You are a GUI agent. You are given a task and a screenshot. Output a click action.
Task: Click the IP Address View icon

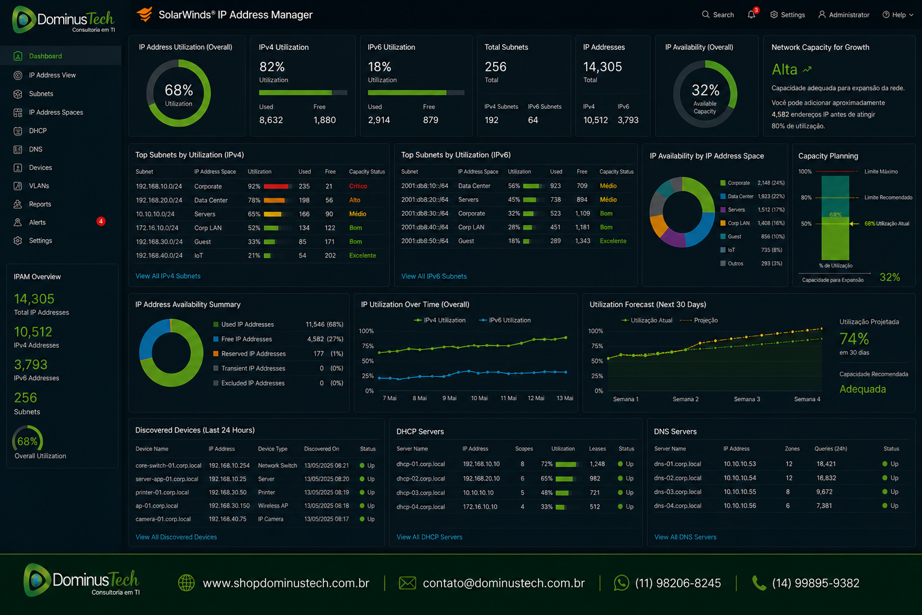click(x=18, y=75)
